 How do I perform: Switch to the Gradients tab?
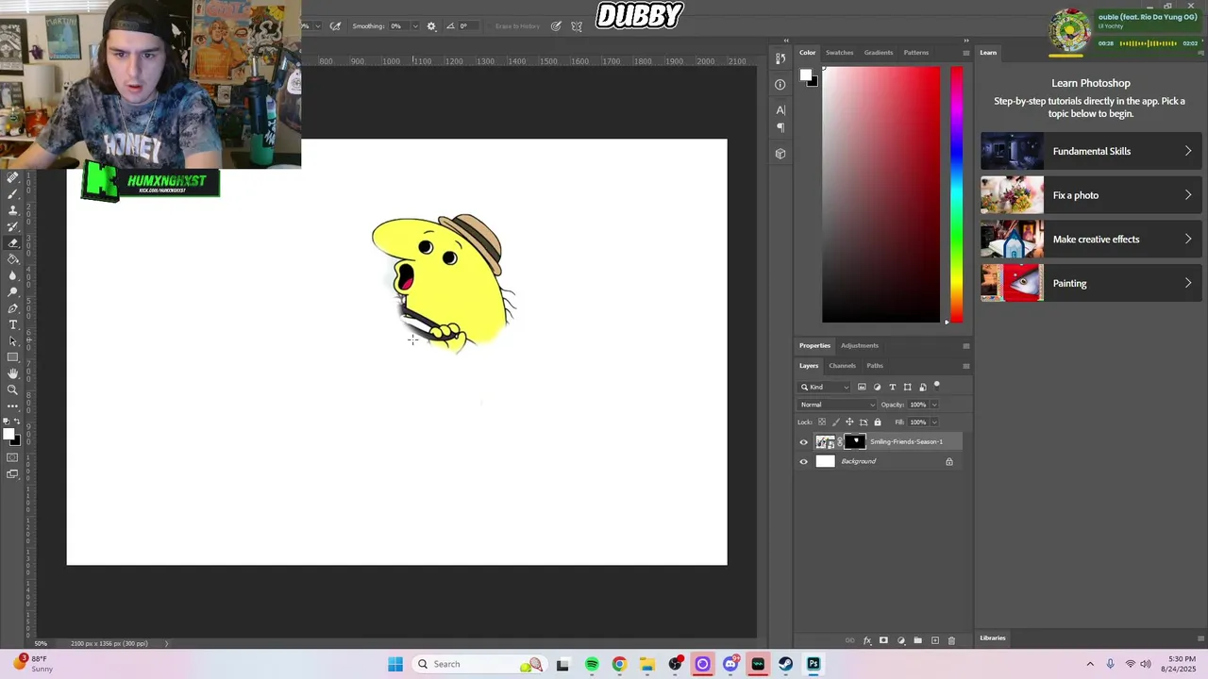pyautogui.click(x=878, y=53)
